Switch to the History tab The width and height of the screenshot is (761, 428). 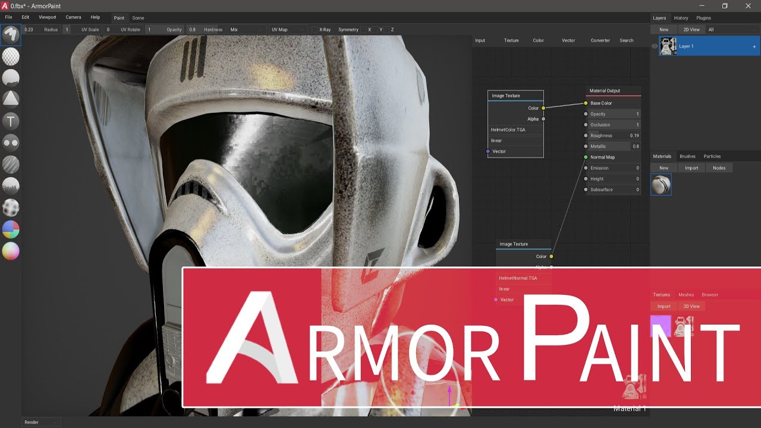coord(681,18)
